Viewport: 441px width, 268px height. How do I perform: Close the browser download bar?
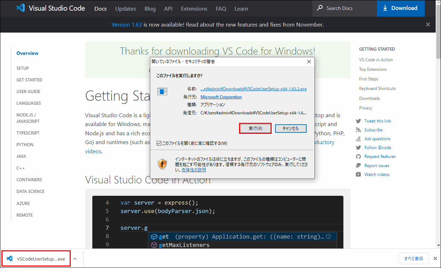[435, 258]
